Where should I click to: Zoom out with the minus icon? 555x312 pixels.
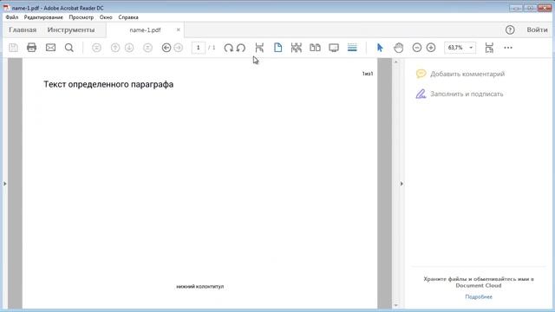pos(417,48)
